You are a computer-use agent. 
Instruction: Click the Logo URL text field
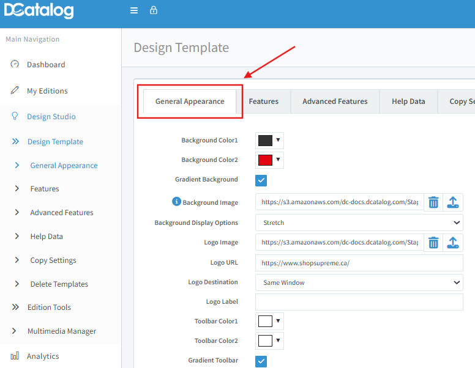click(x=359, y=263)
